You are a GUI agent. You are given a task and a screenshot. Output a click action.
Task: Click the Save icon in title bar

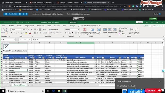pyautogui.click(x=18, y=22)
